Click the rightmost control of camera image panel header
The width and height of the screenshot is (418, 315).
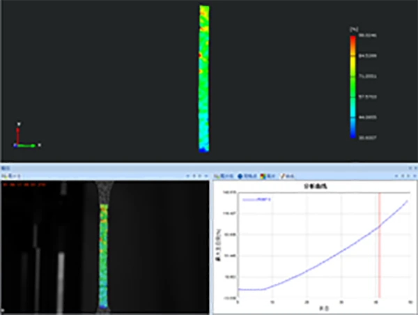pyautogui.click(x=206, y=176)
